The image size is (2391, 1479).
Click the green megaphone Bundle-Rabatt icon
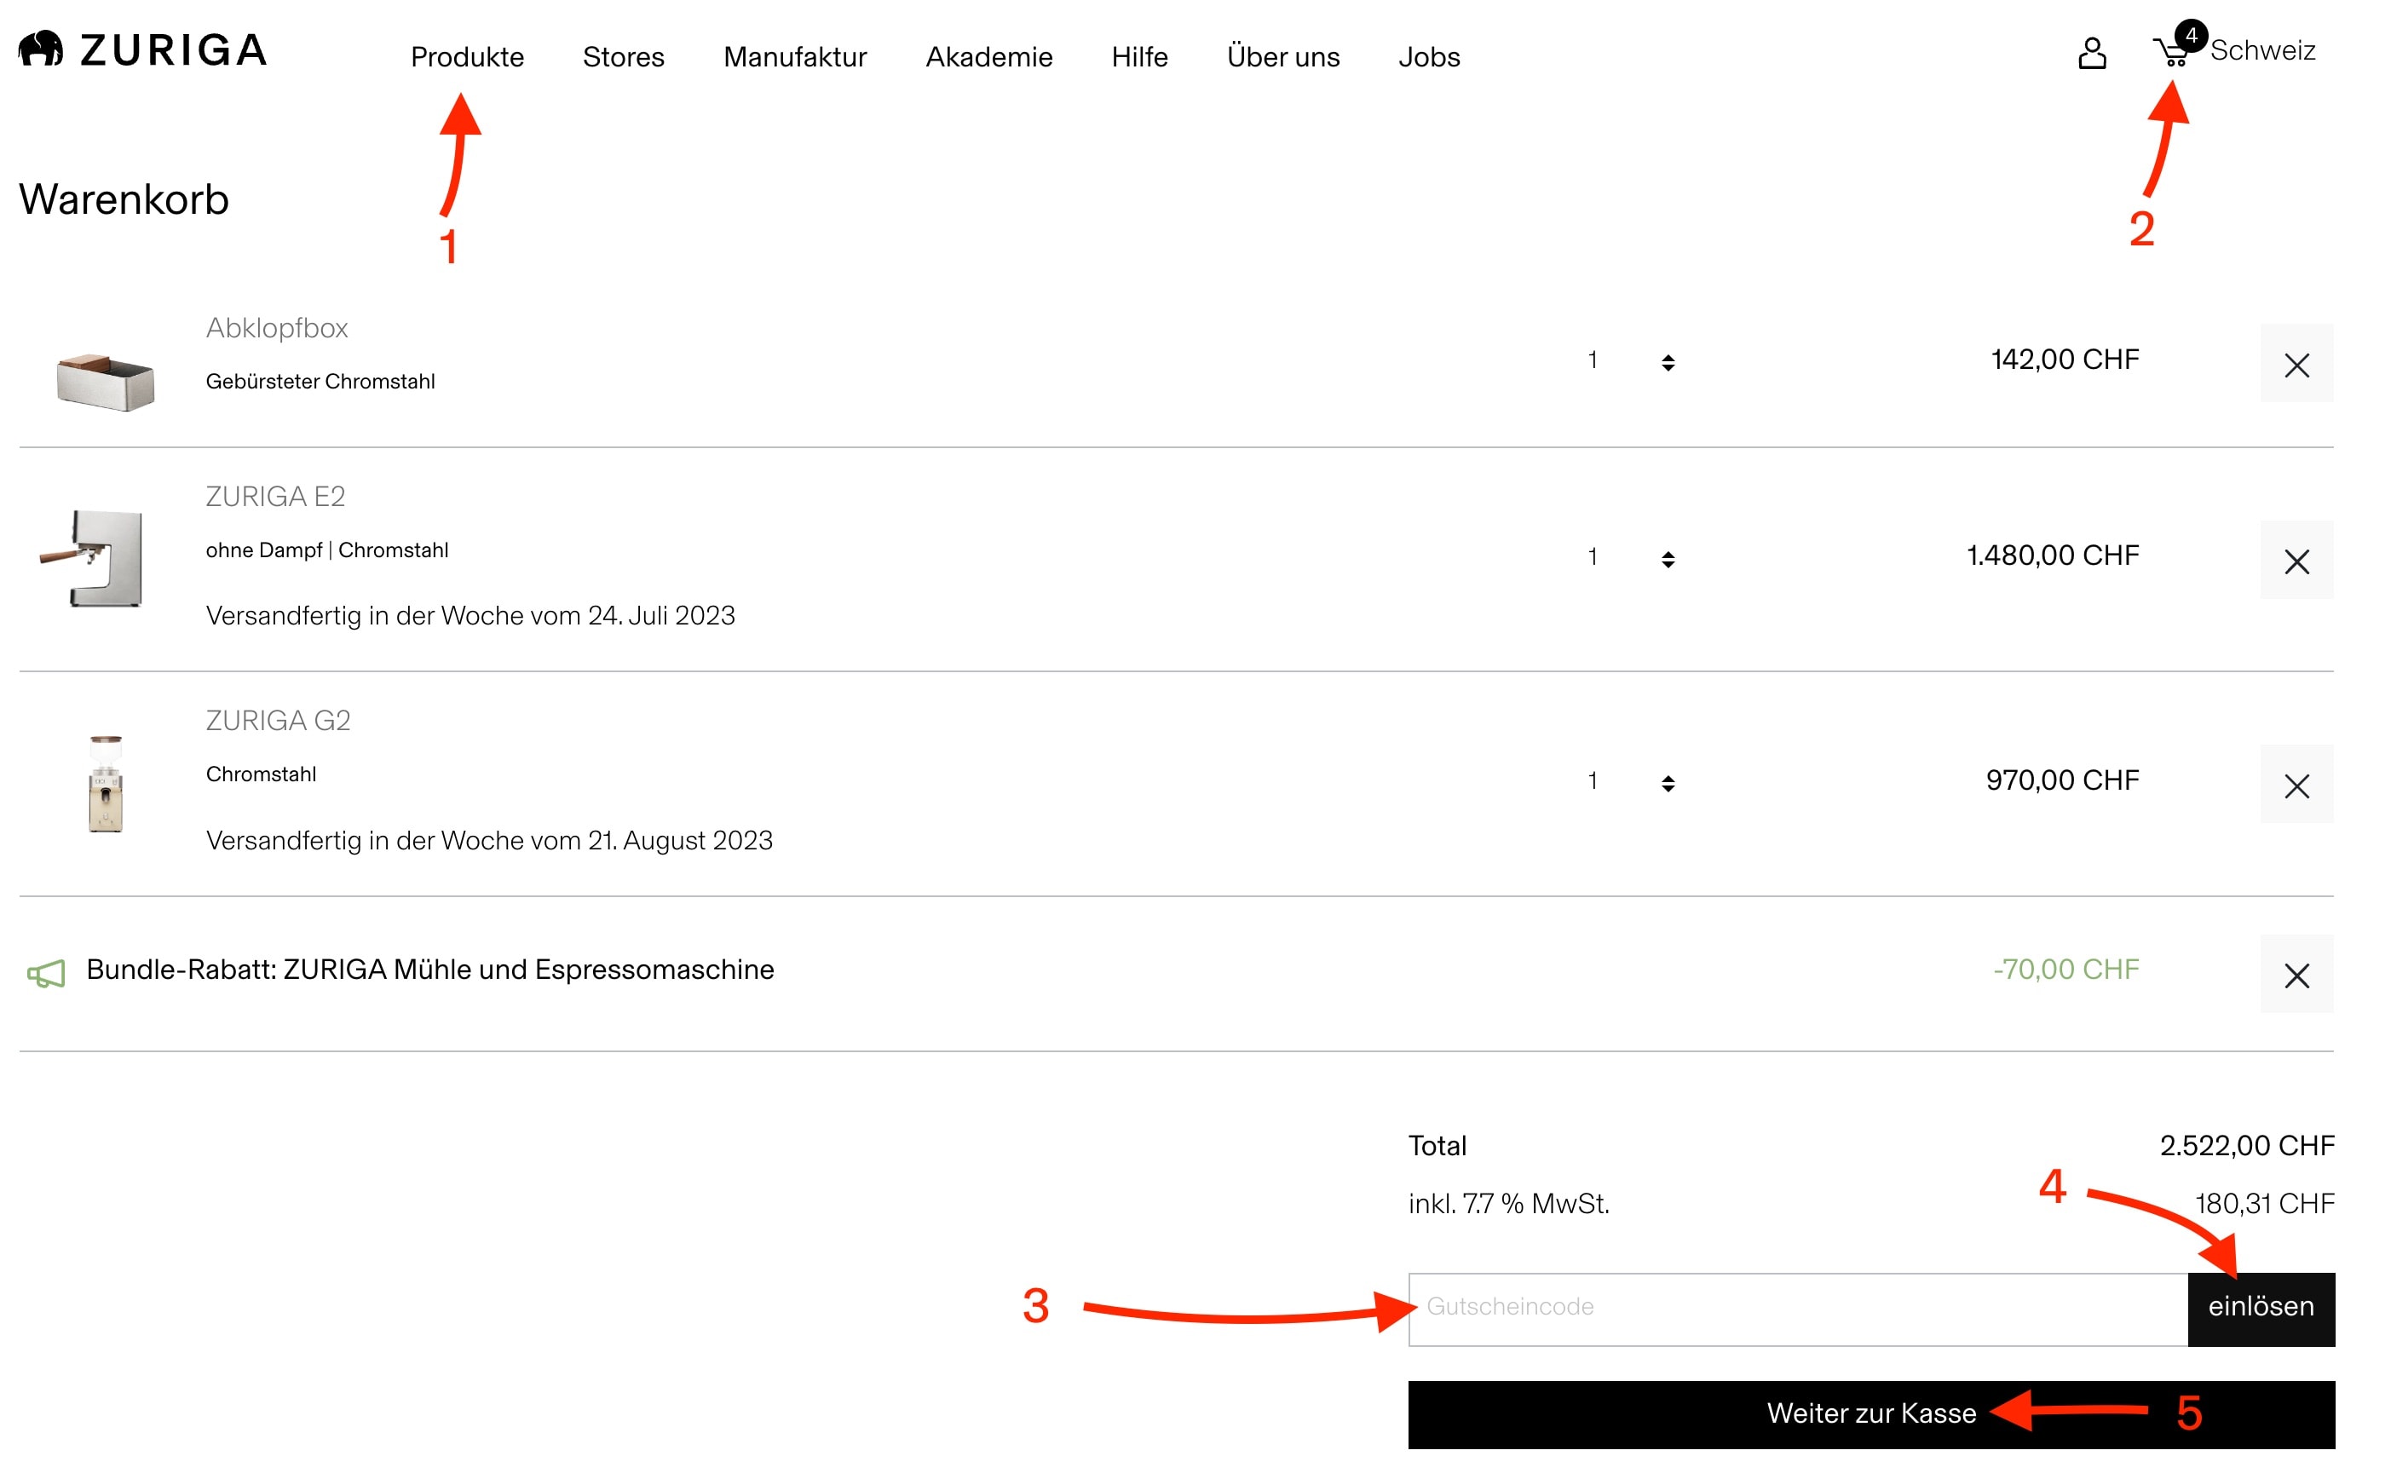pos(46,973)
